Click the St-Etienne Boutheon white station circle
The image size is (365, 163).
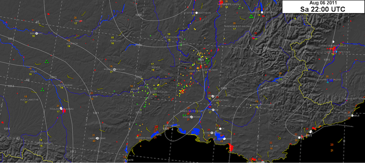point(197,13)
